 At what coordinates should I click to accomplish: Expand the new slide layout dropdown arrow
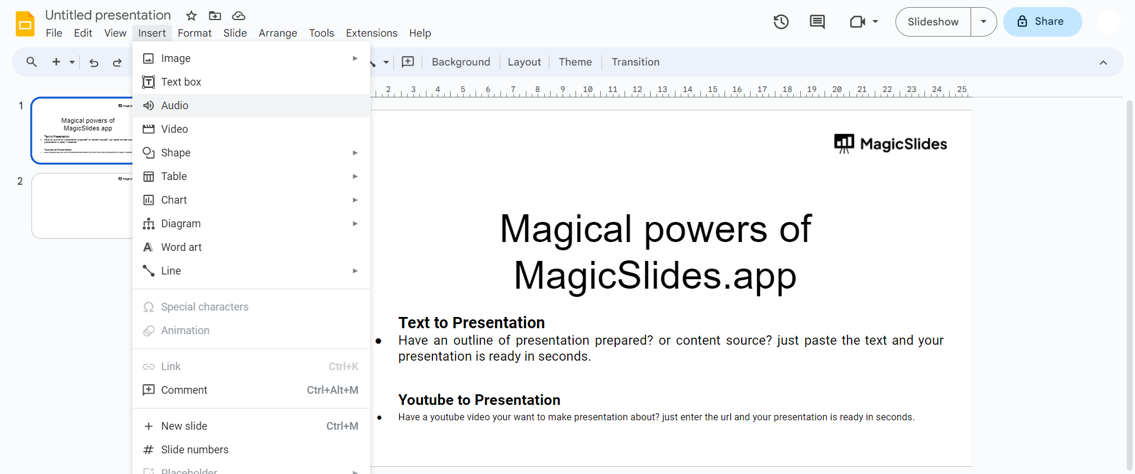[72, 62]
